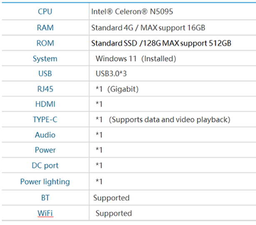Click the underlined WiFi label

45,213
